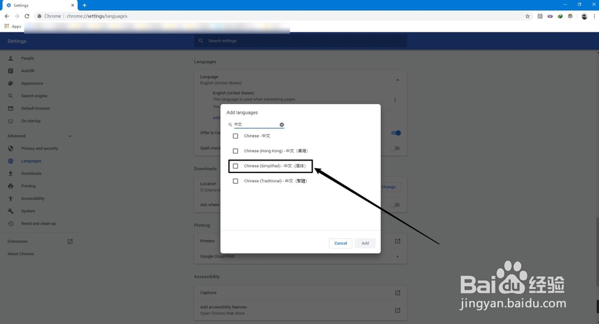Open the Search engine settings section
599x324 pixels.
point(34,96)
